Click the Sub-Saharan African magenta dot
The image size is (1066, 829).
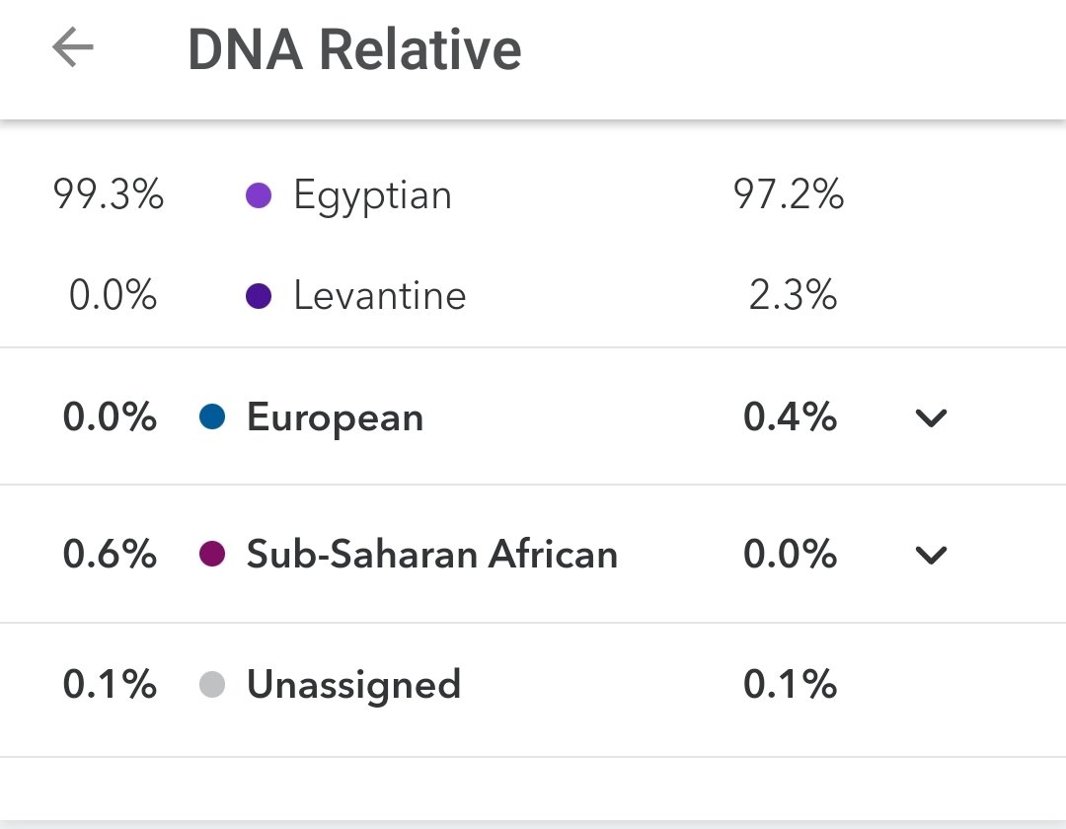211,554
